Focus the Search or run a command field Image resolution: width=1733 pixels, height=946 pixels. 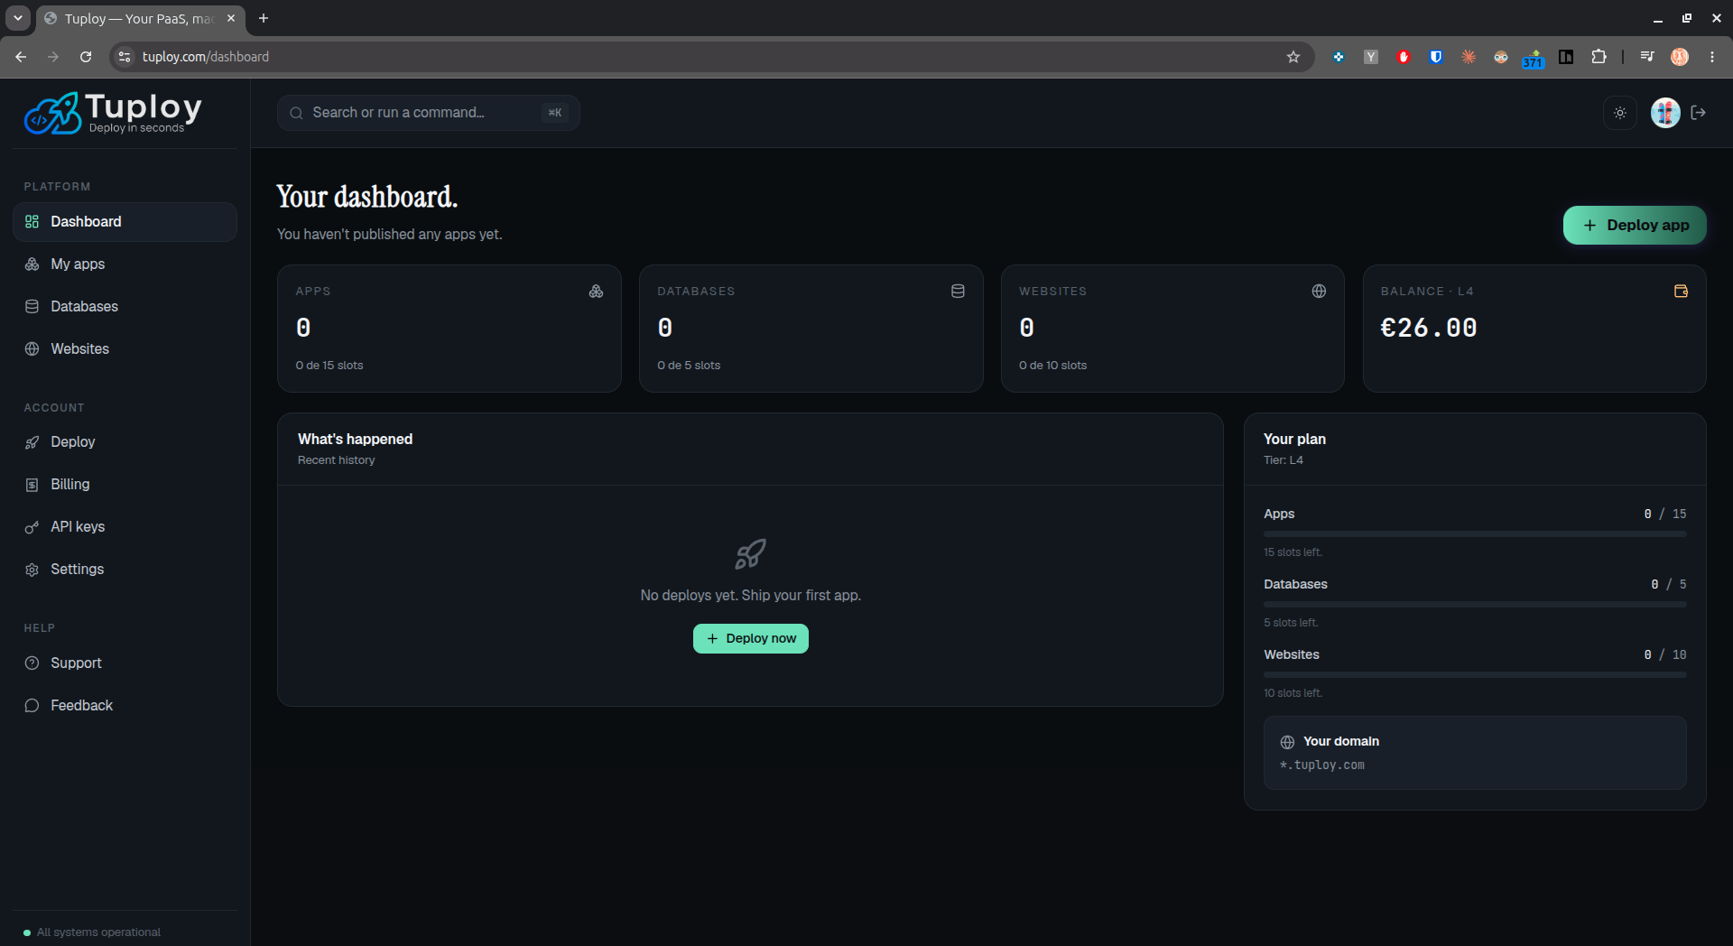point(428,113)
